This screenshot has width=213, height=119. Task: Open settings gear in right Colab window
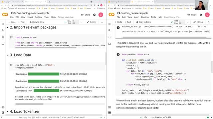(201, 15)
